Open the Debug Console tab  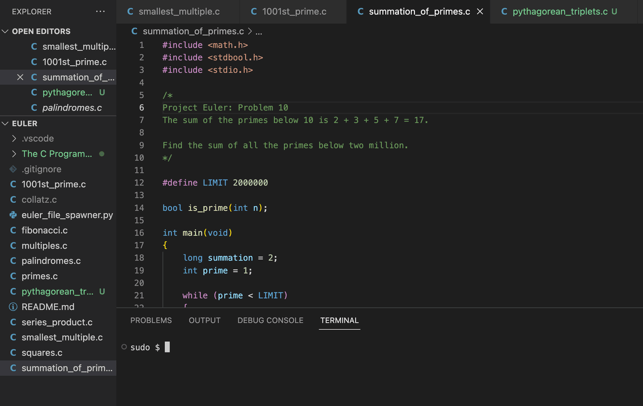[270, 320]
